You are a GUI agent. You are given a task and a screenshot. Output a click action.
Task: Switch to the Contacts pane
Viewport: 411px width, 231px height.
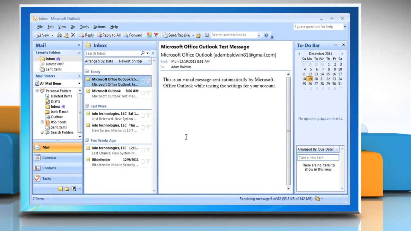click(x=58, y=168)
